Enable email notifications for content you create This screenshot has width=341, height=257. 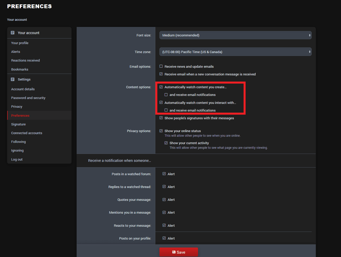(x=166, y=95)
